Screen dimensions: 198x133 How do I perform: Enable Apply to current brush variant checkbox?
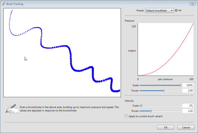coord(126,116)
